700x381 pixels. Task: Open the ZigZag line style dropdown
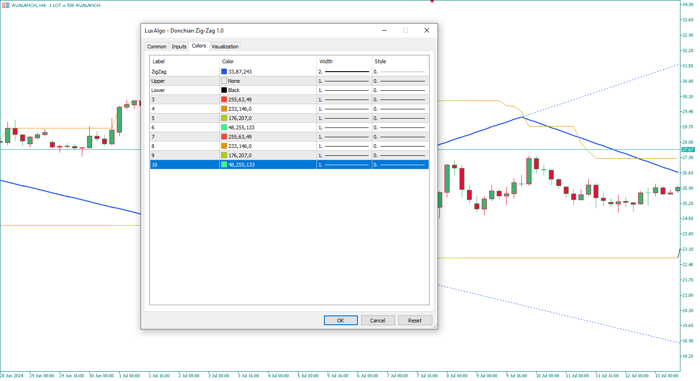[x=400, y=72]
